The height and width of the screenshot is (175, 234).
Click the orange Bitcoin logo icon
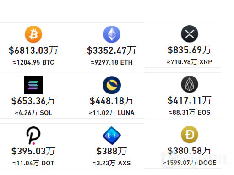tap(33, 34)
